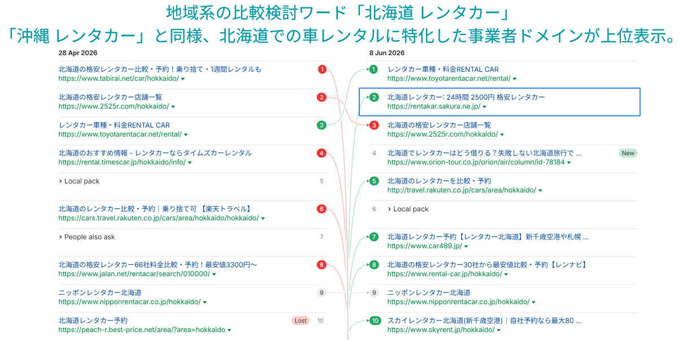The height and width of the screenshot is (340, 683).
Task: Open スカイレンタカー北海道 result title
Action: pos(485,321)
